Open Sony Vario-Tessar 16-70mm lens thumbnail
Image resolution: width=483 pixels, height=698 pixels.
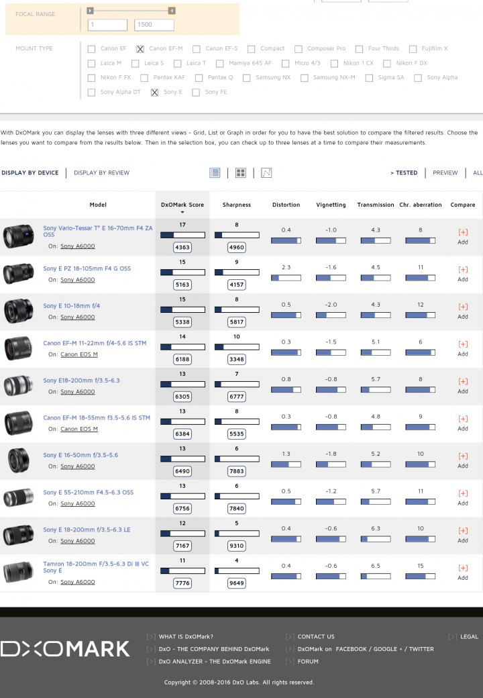click(x=18, y=236)
